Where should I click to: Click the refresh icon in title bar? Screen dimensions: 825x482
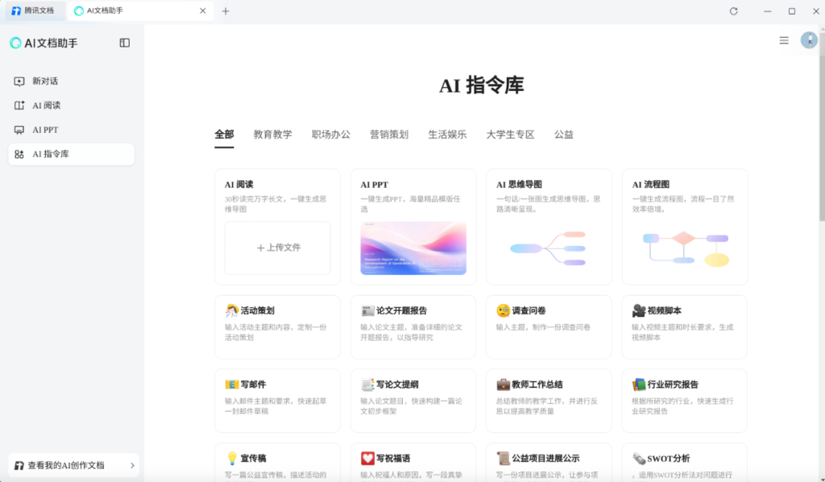pos(733,11)
